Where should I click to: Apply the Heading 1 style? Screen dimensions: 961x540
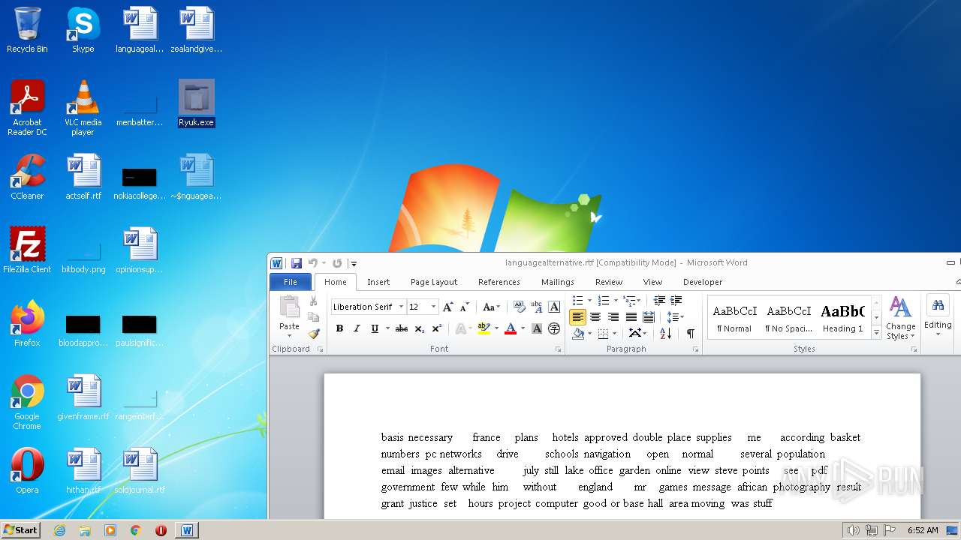click(x=842, y=317)
